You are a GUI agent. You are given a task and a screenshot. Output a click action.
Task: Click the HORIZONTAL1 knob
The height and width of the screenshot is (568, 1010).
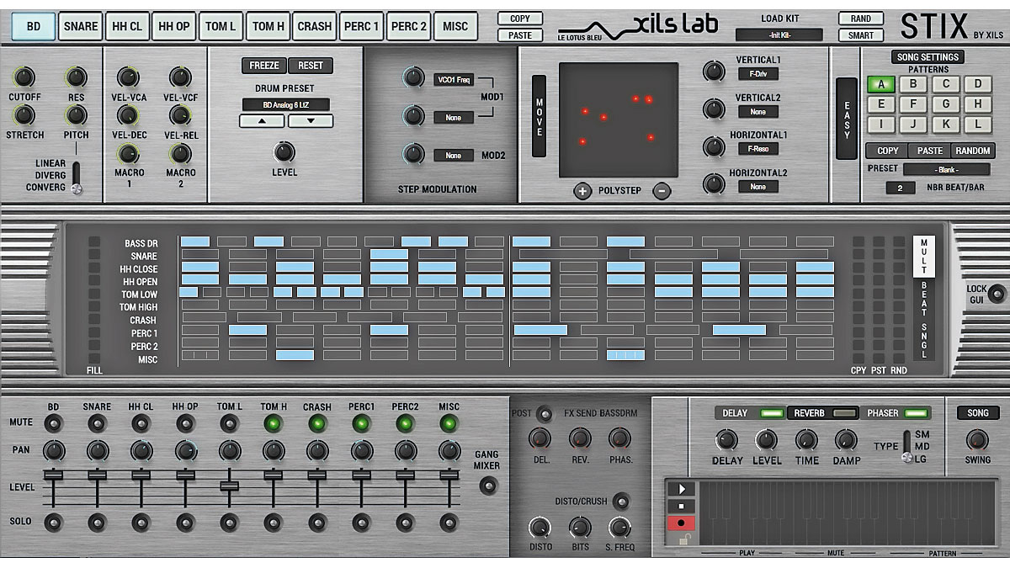click(714, 147)
